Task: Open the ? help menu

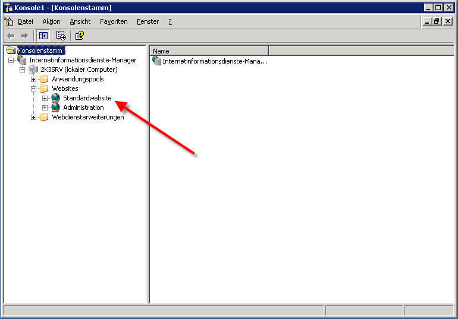Action: (170, 21)
